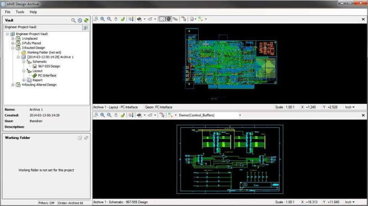Click zoom in on layout viewer toolbar

[x=103, y=19]
